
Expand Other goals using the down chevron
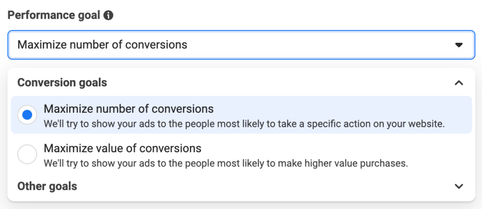tap(458, 186)
